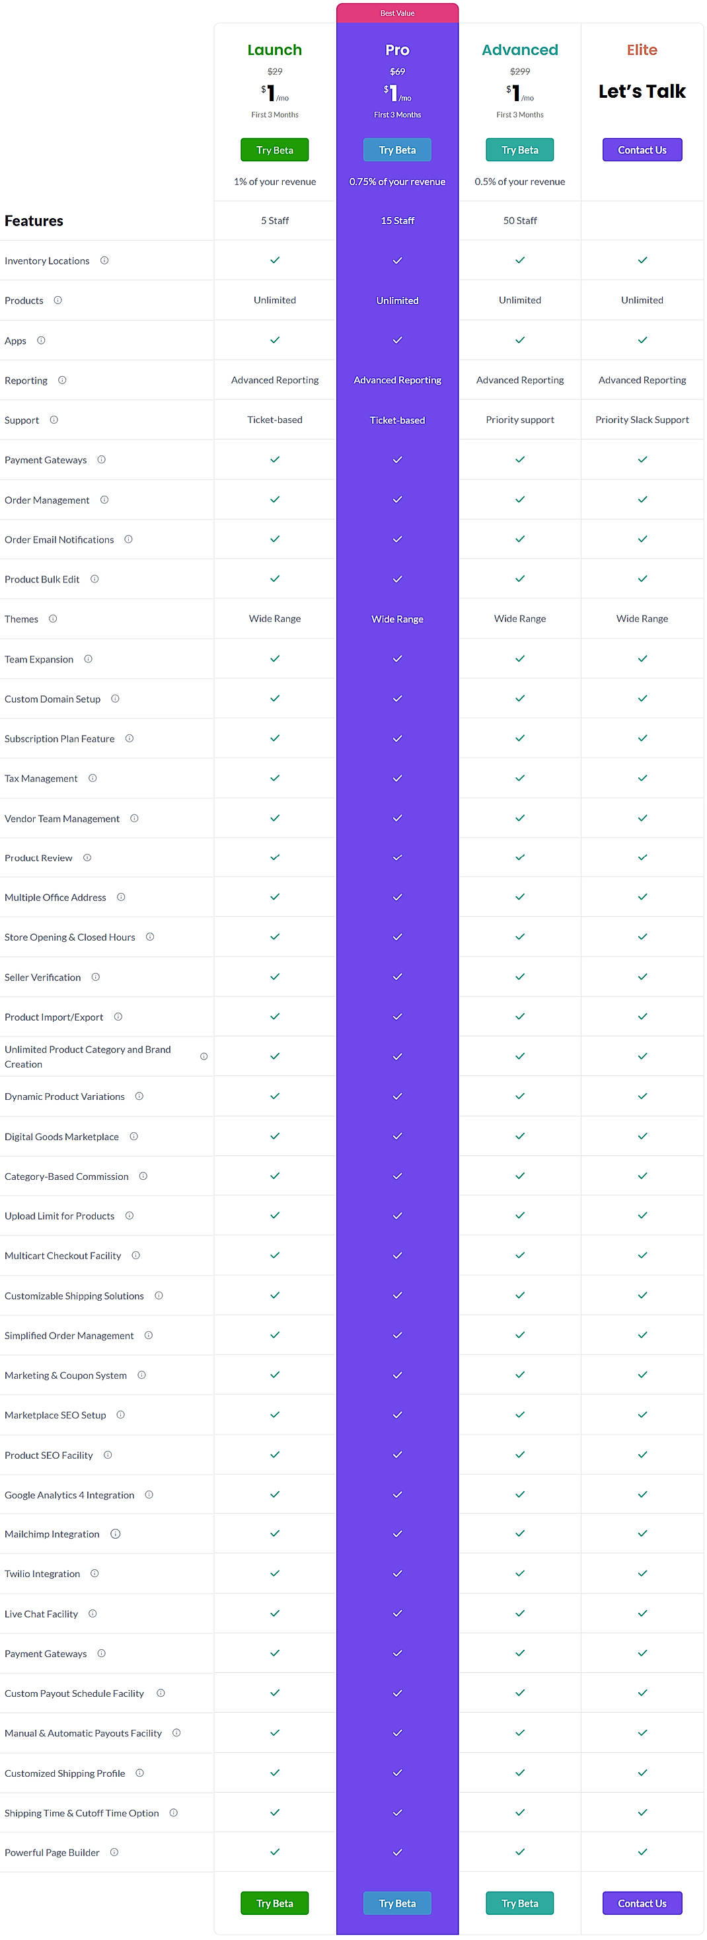
Task: Click the Tax Management info icon
Action: point(93,779)
